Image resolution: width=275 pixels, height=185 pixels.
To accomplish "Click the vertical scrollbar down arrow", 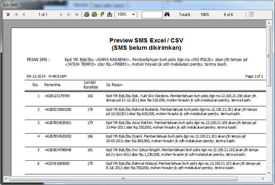I will tap(269, 173).
